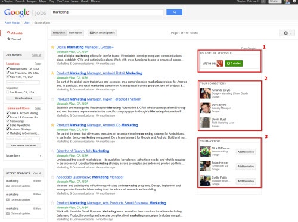The image size is (298, 222).
Task: Uncheck Partnerships team filter
Action: coord(8,121)
